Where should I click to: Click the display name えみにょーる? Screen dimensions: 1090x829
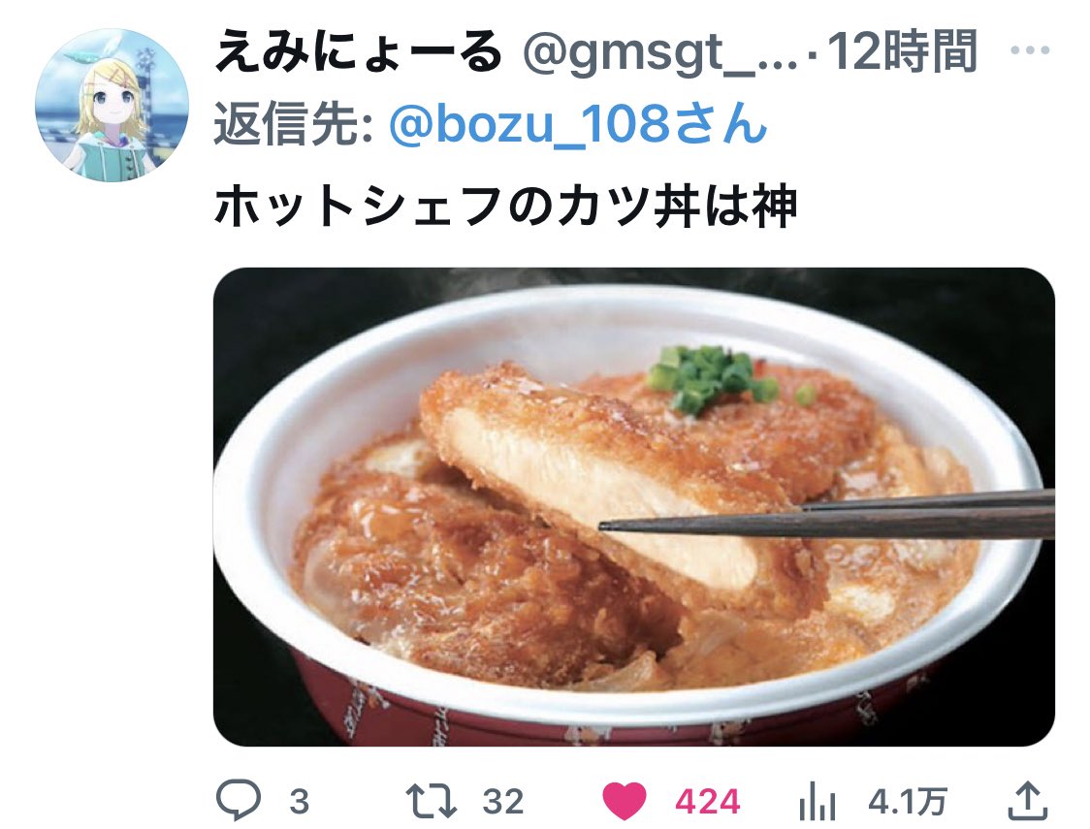coord(359,52)
